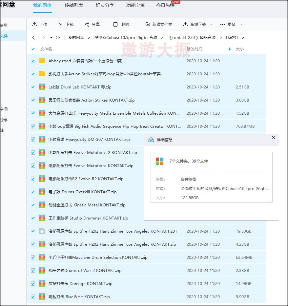Viewport: 288px width, 306px height.
Task: Select the Heavyocity Media Ensemble Metals Collection file
Action: (x=114, y=113)
